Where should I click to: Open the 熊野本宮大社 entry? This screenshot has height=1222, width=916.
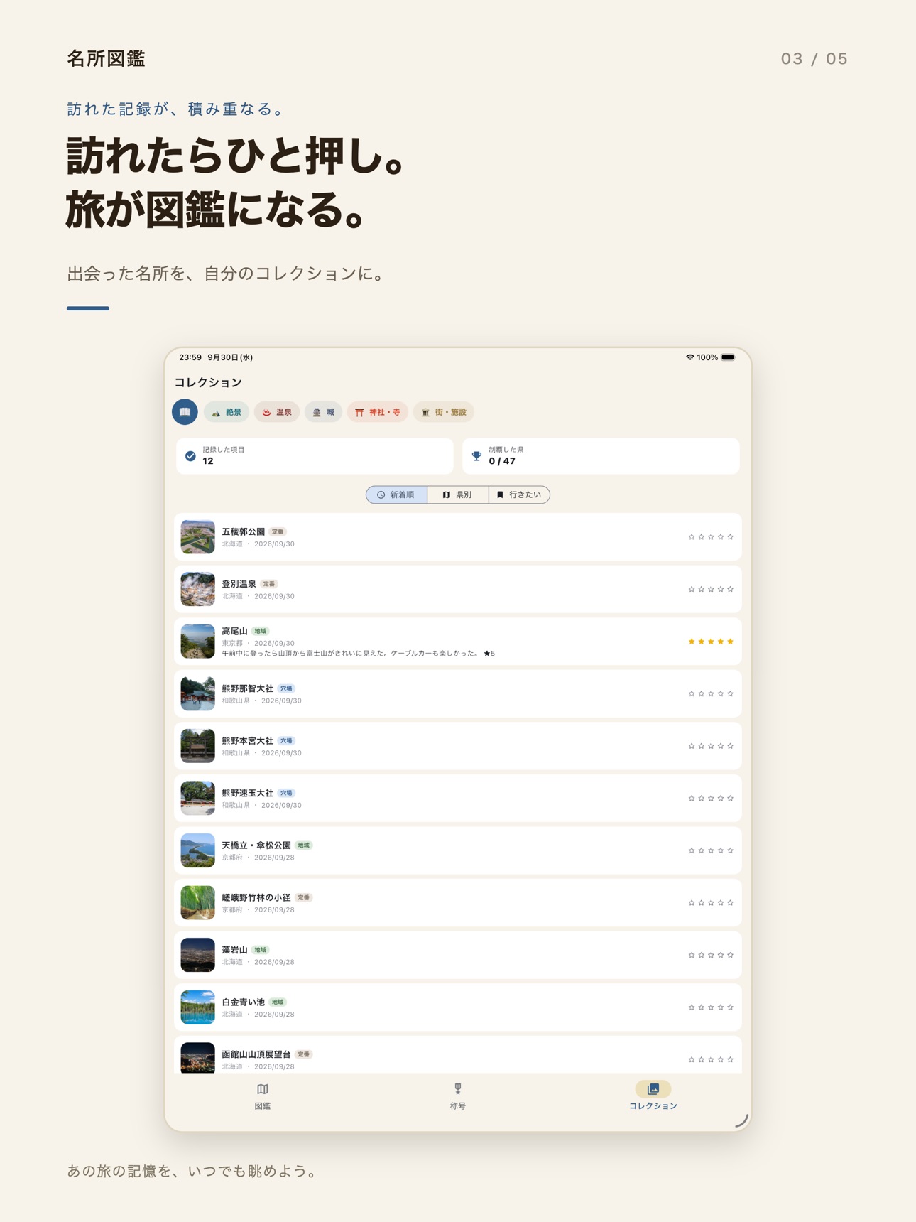(x=458, y=746)
